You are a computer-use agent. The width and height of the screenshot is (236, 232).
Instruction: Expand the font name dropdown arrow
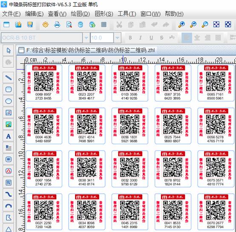pos(86,38)
